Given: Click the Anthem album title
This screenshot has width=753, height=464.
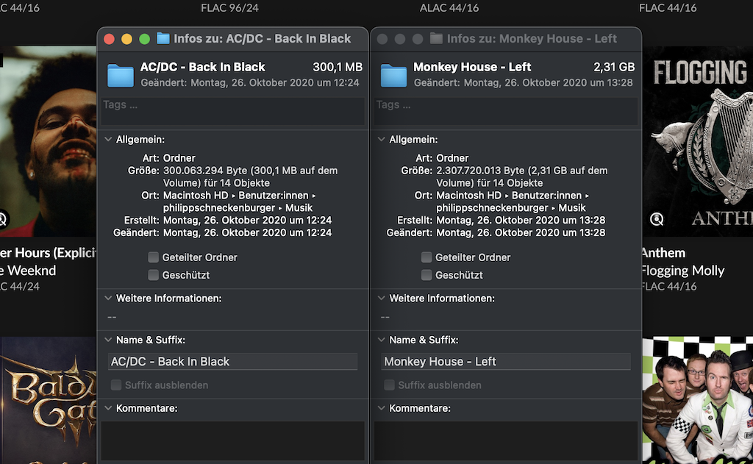Looking at the screenshot, I should click(663, 253).
